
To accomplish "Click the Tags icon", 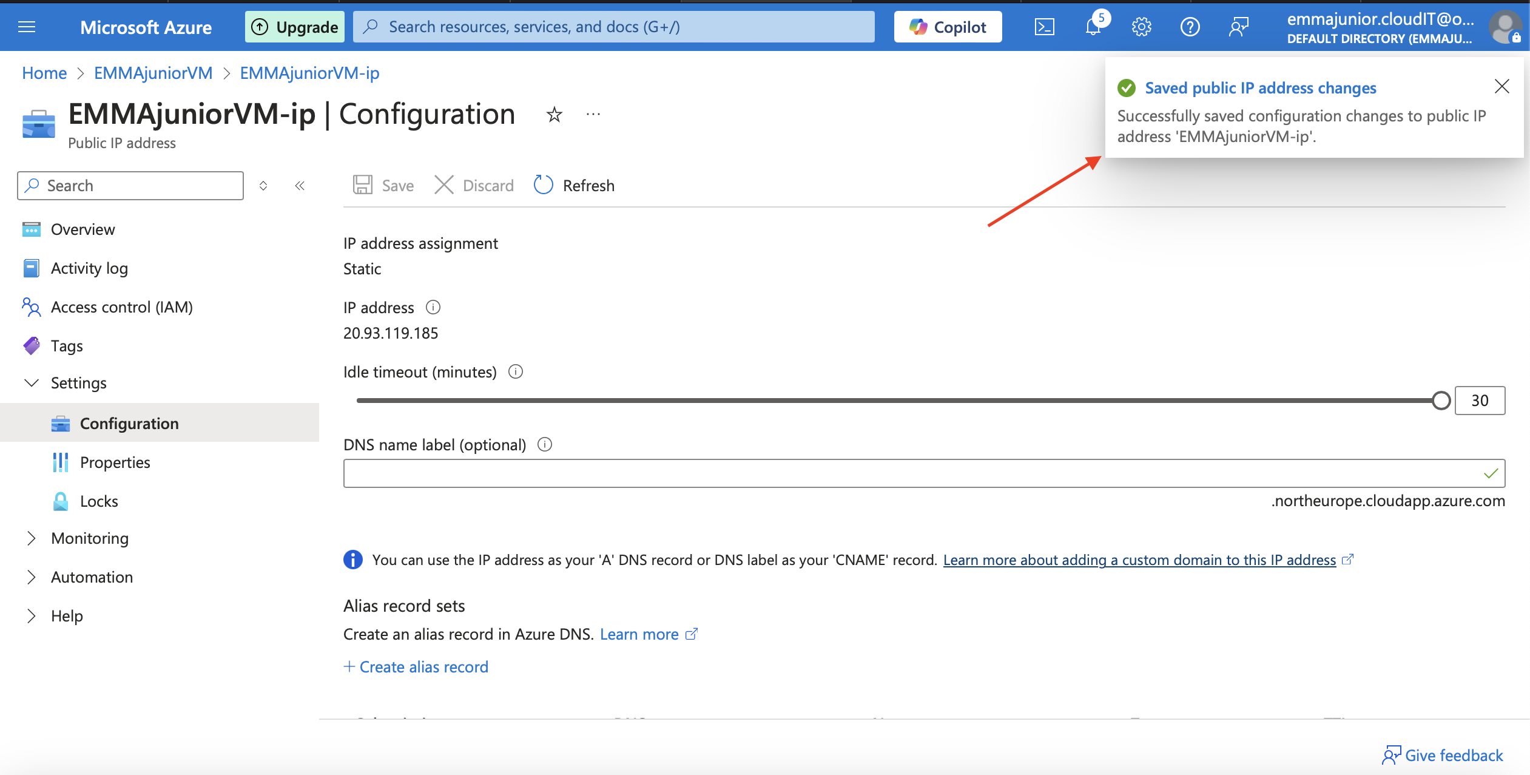I will [32, 346].
